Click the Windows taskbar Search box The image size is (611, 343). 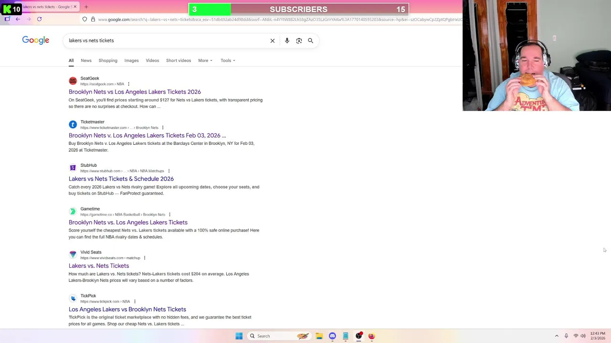click(280, 336)
